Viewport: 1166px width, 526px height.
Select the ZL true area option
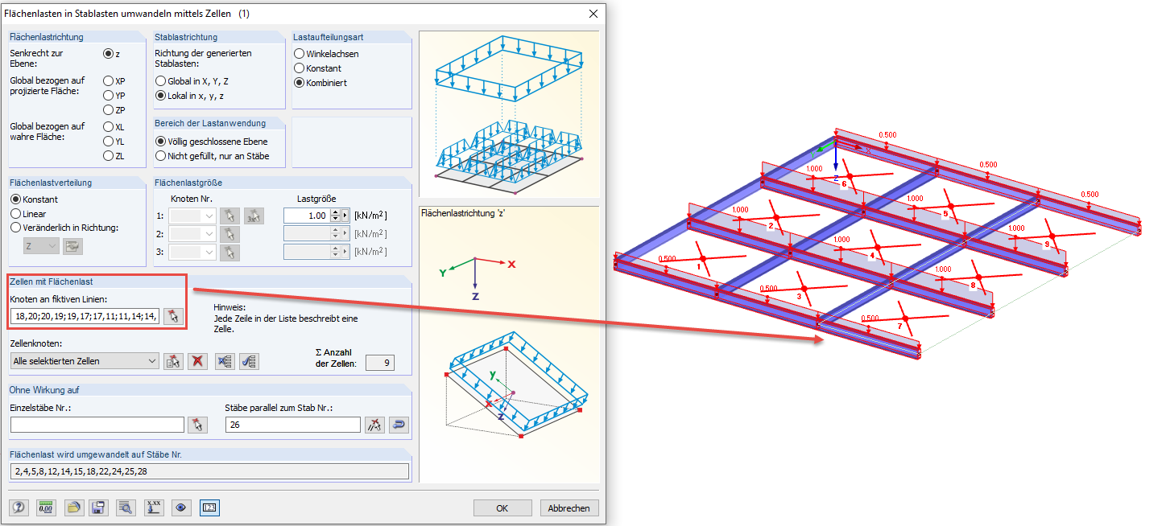(x=109, y=156)
